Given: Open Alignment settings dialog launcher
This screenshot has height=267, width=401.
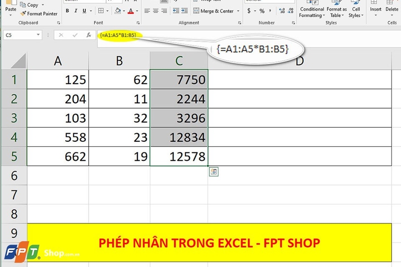Looking at the screenshot, I should 240,23.
